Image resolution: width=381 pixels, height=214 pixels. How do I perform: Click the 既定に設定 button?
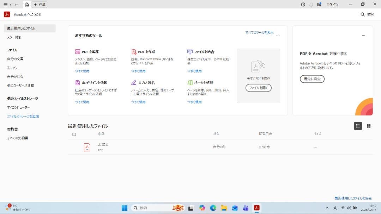click(312, 79)
